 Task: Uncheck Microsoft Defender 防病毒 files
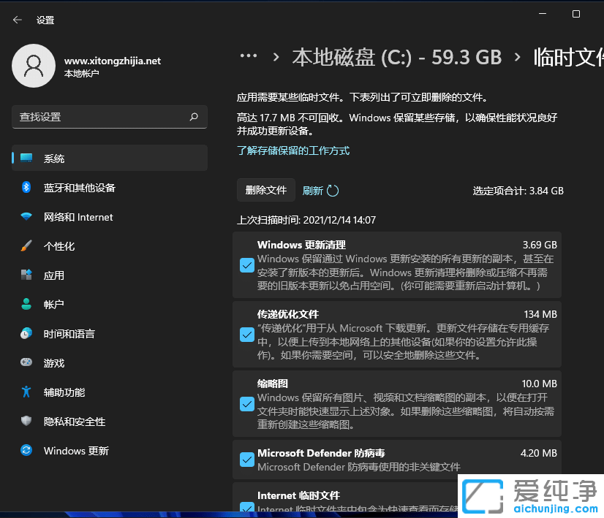[x=246, y=460]
